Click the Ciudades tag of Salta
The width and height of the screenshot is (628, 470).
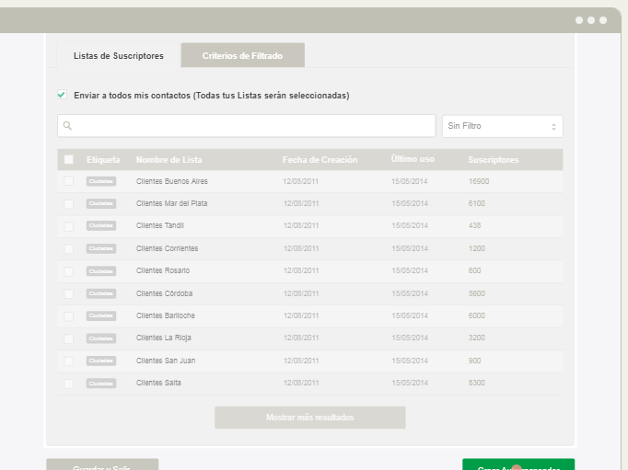coord(101,384)
